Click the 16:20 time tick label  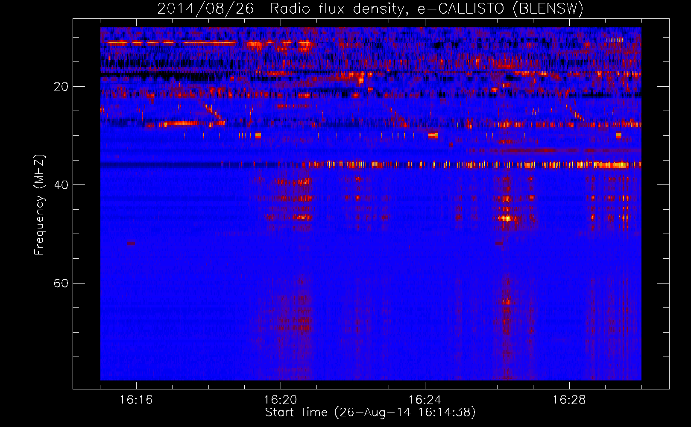coord(281,400)
